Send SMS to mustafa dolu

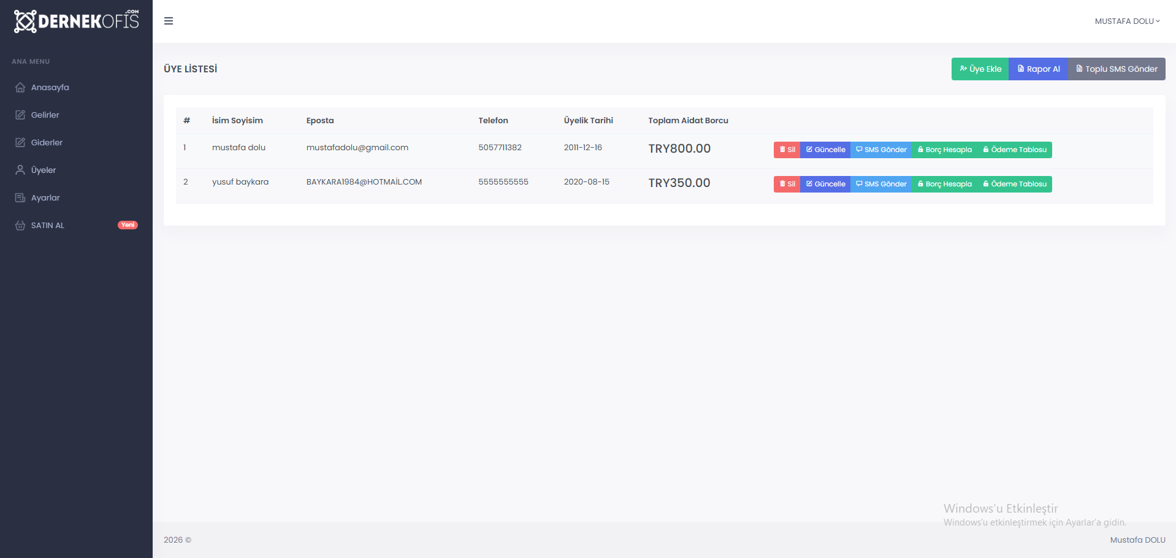pos(881,150)
